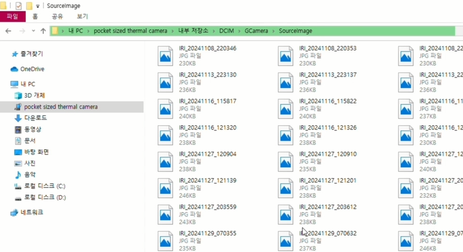
Task: Click the properties checkmark quick access icon
Action: (x=18, y=6)
